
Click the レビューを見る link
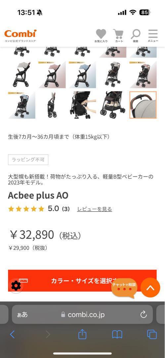coord(94,209)
